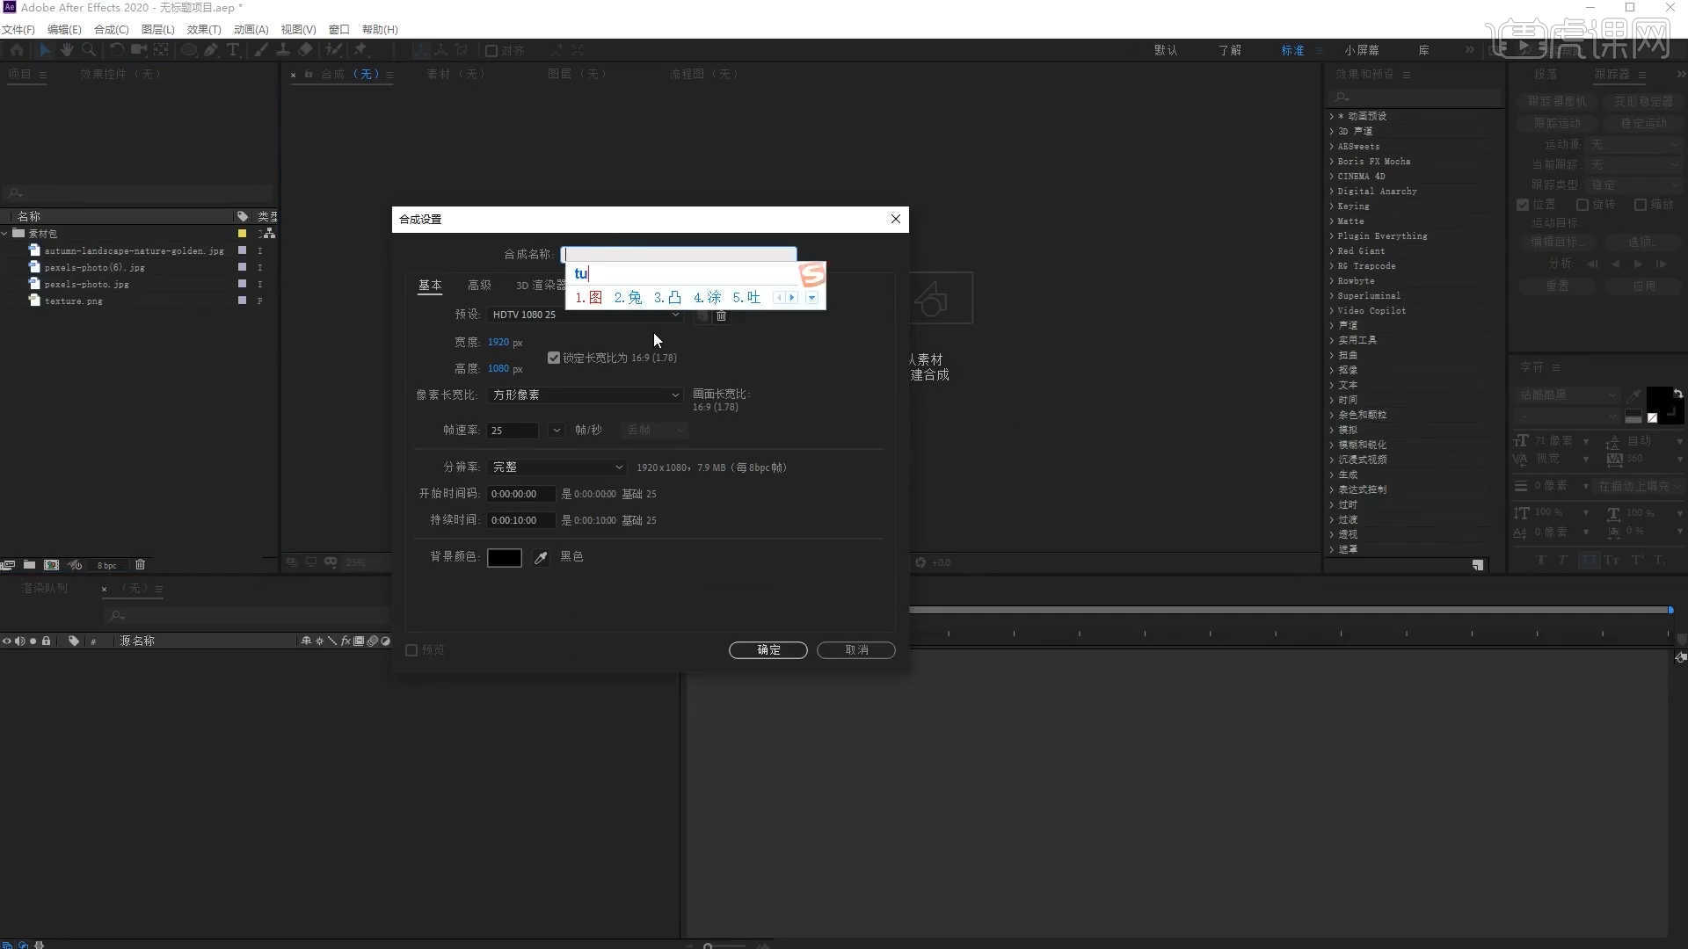Click the Puppet Pin tool

(360, 50)
